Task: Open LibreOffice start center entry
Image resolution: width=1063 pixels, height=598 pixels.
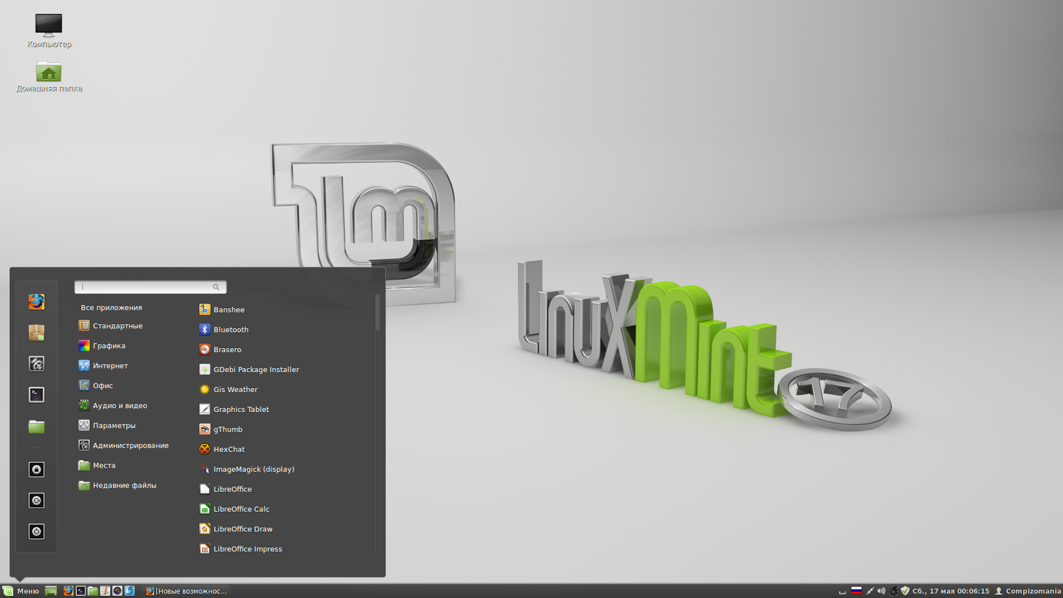Action: tap(225, 489)
